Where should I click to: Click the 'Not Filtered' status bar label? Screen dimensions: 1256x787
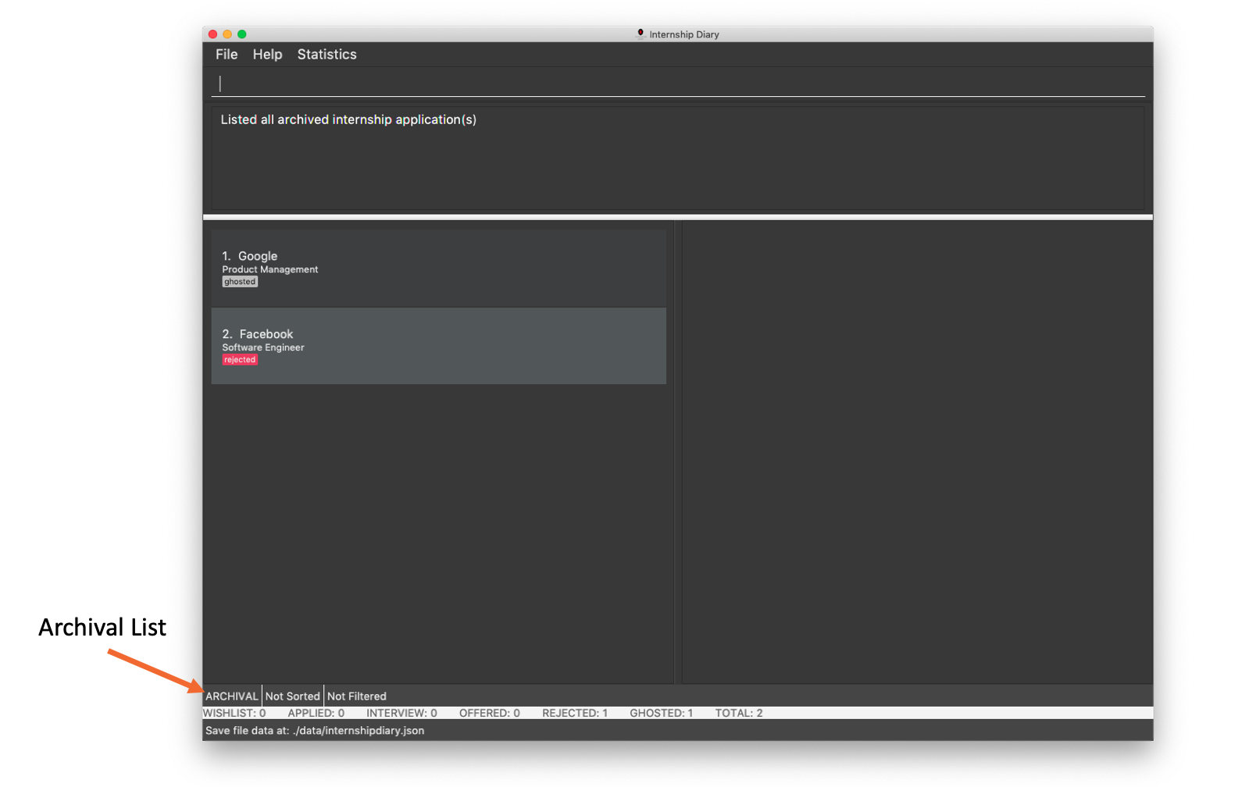[x=357, y=696]
